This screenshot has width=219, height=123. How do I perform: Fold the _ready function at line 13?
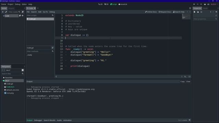click(x=64, y=49)
